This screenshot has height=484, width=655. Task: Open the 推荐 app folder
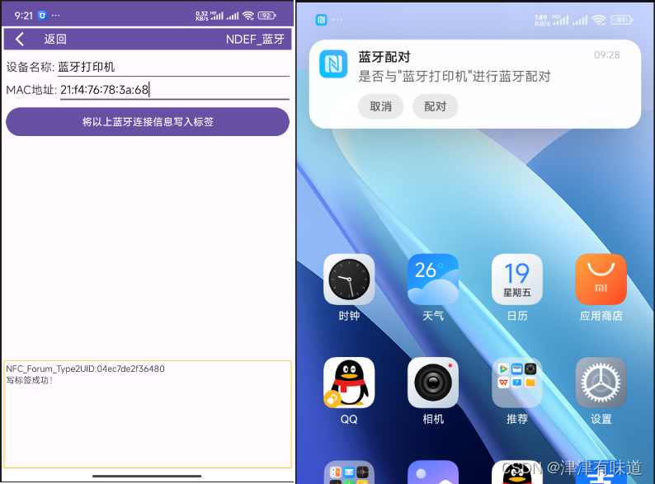[516, 383]
